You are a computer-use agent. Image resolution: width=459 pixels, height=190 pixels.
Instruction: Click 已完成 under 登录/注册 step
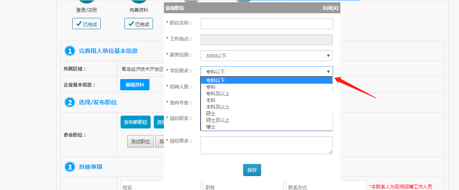click(x=86, y=24)
